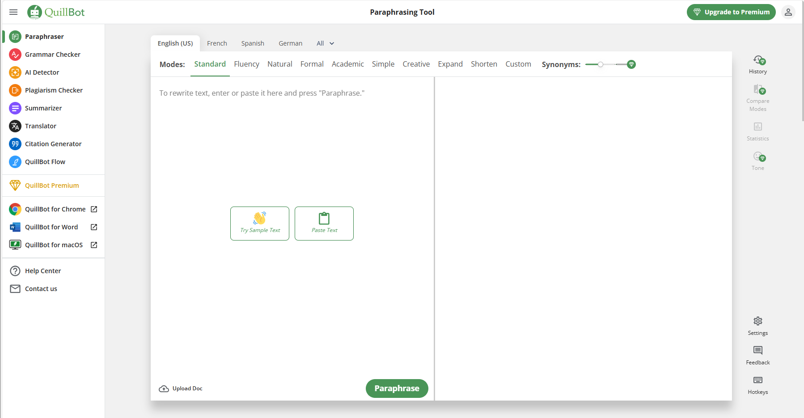Open the Feedback panel
The image size is (804, 418).
click(758, 355)
